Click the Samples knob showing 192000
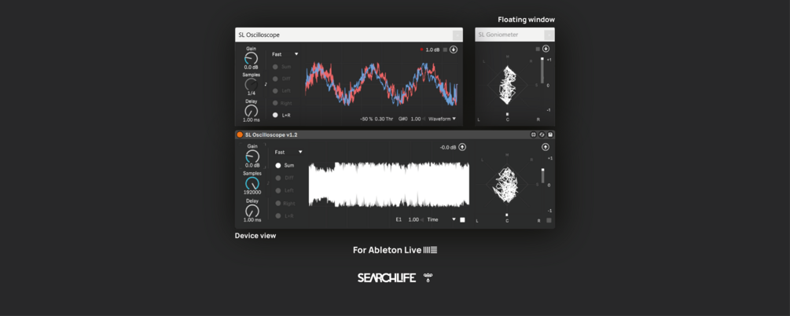Viewport: 790px width, 316px height. click(252, 183)
